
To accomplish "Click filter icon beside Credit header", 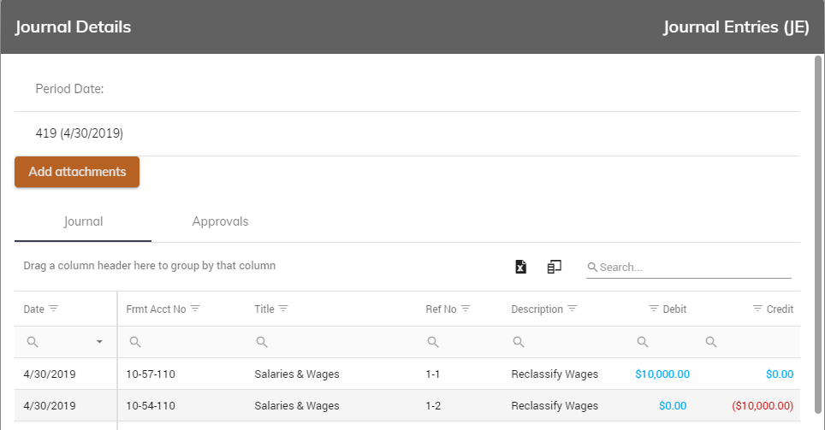I will (757, 309).
